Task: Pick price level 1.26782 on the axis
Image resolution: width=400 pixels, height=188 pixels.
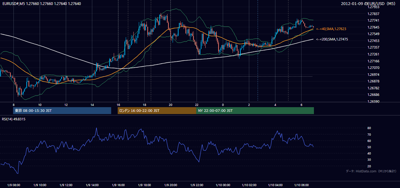Action: [x=373, y=88]
